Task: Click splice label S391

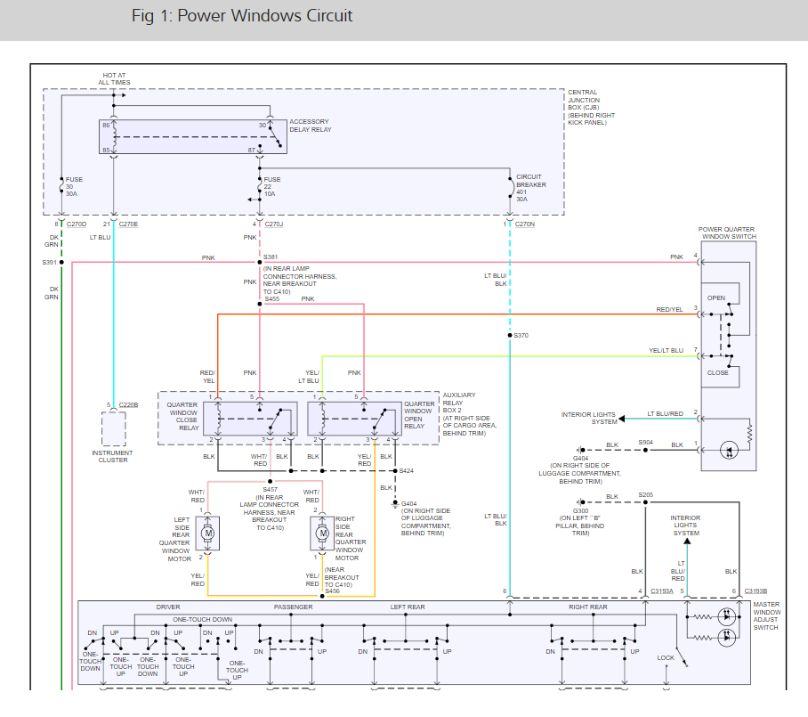Action: pos(49,262)
